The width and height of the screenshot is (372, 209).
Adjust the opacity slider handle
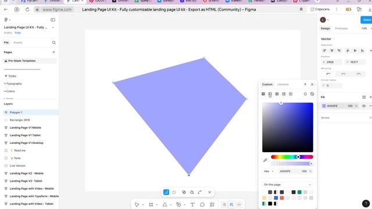(311, 164)
